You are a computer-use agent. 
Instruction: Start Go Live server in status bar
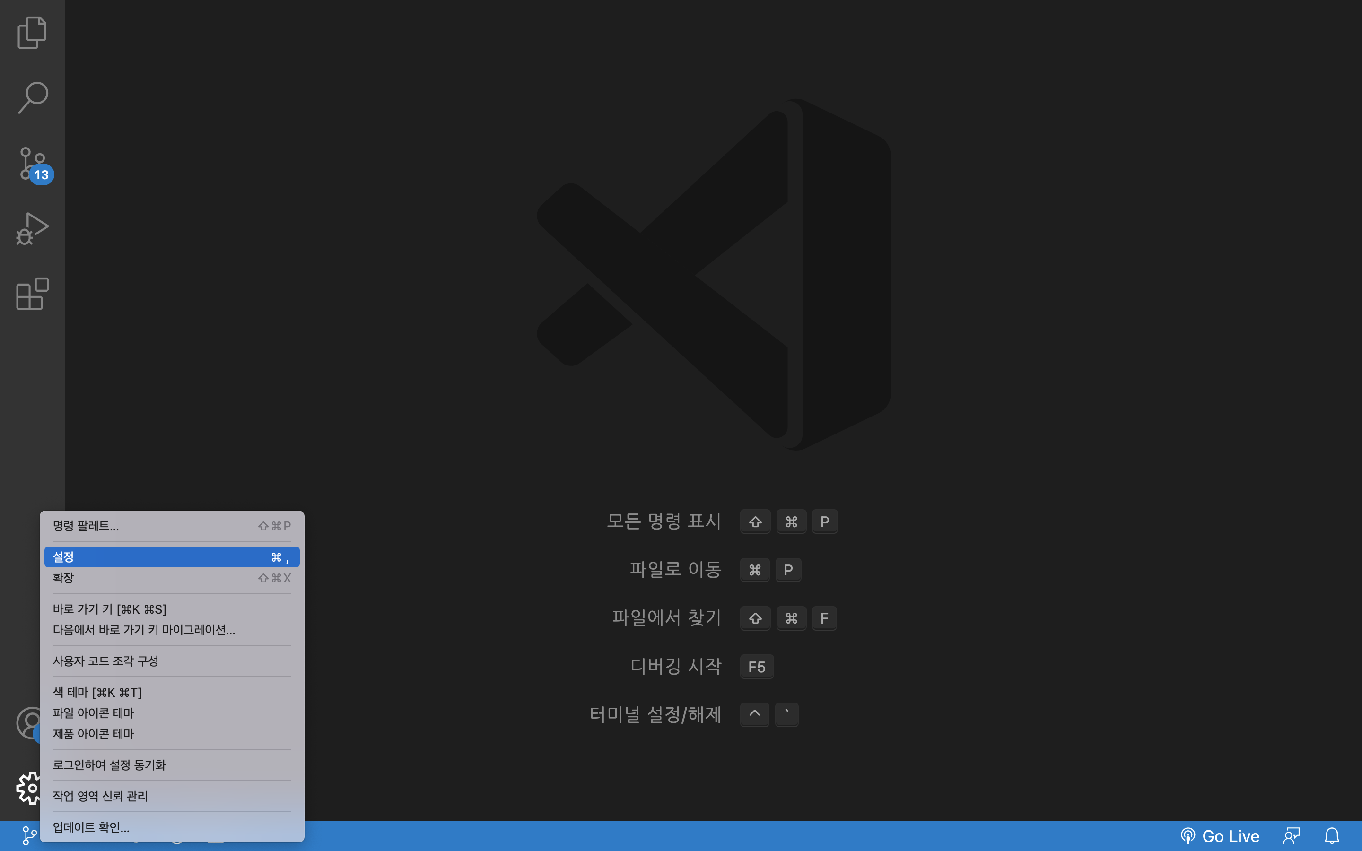click(1220, 836)
